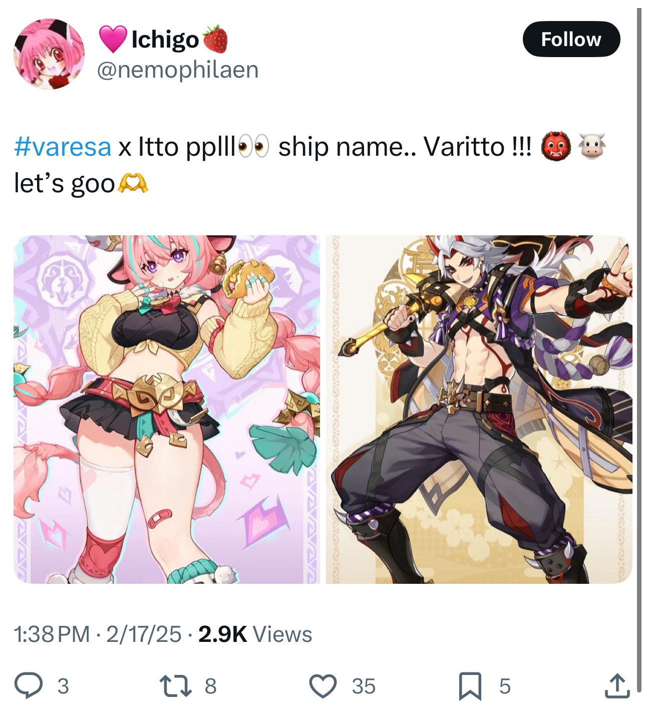Click the tweet text "ship name.. Varitto"
Image resolution: width=646 pixels, height=714 pixels.
tap(391, 147)
